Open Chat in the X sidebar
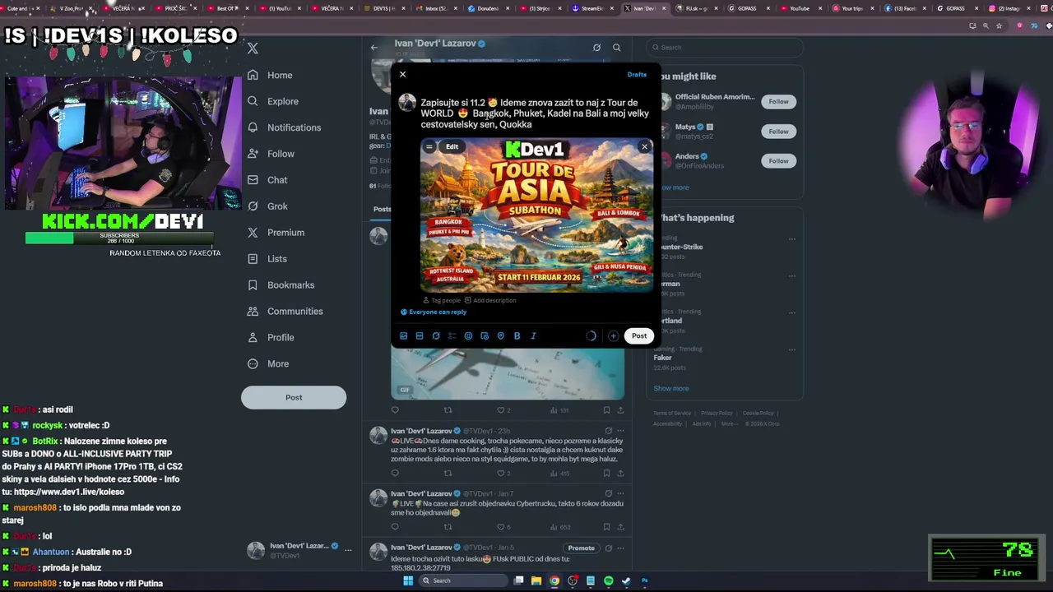The image size is (1053, 592). coord(267,180)
